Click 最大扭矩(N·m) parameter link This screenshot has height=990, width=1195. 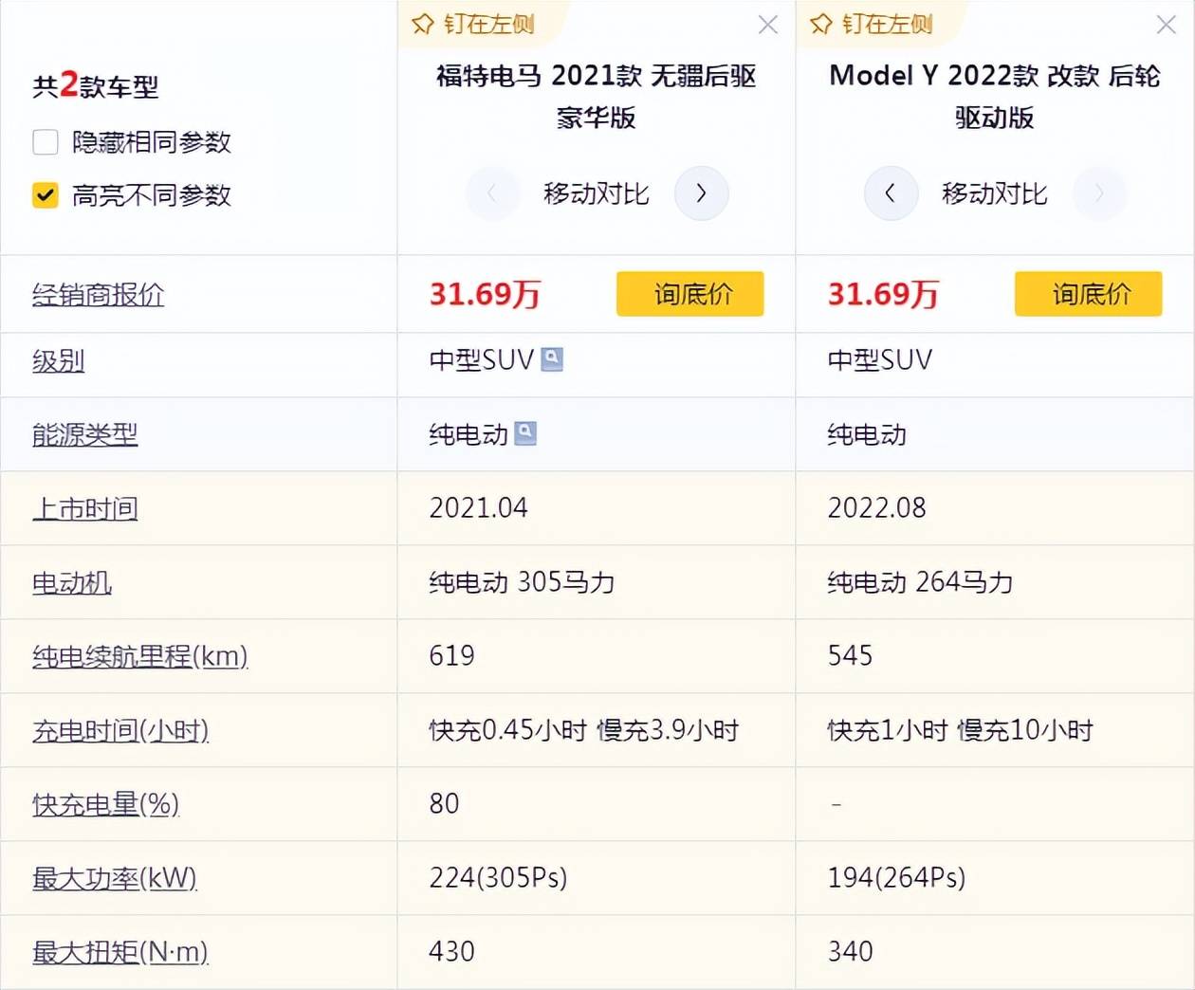[x=119, y=951]
